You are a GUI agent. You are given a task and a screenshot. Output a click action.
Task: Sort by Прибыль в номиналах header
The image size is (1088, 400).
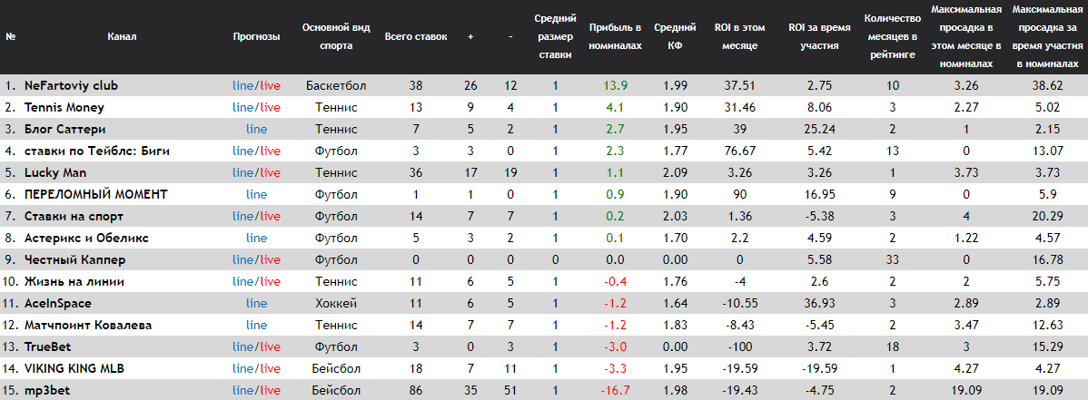coord(615,37)
